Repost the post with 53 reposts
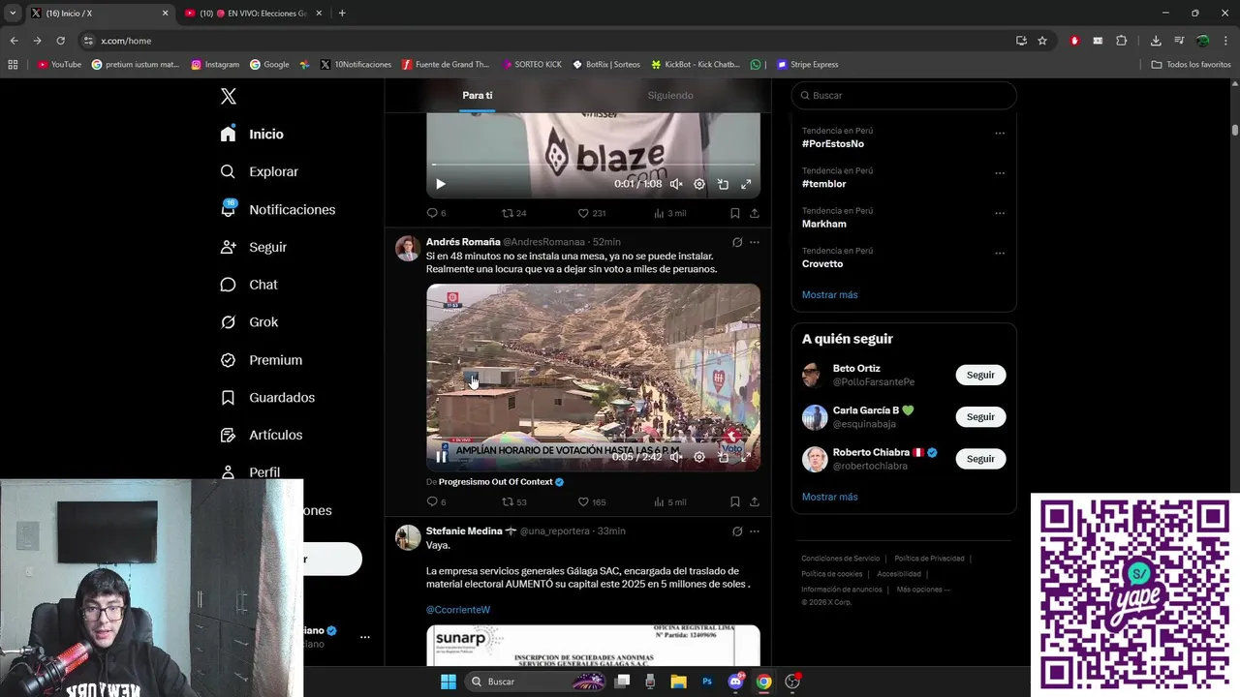1240x697 pixels. point(513,501)
